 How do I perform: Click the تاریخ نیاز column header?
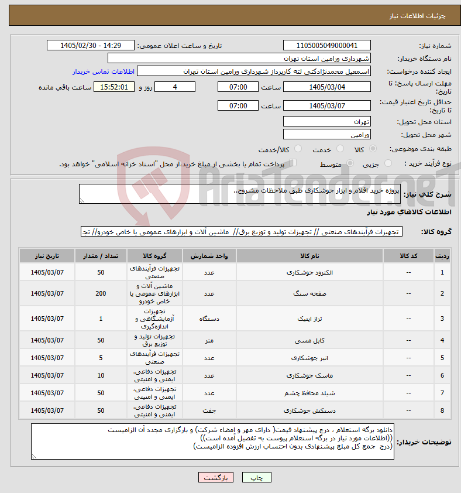point(47,256)
